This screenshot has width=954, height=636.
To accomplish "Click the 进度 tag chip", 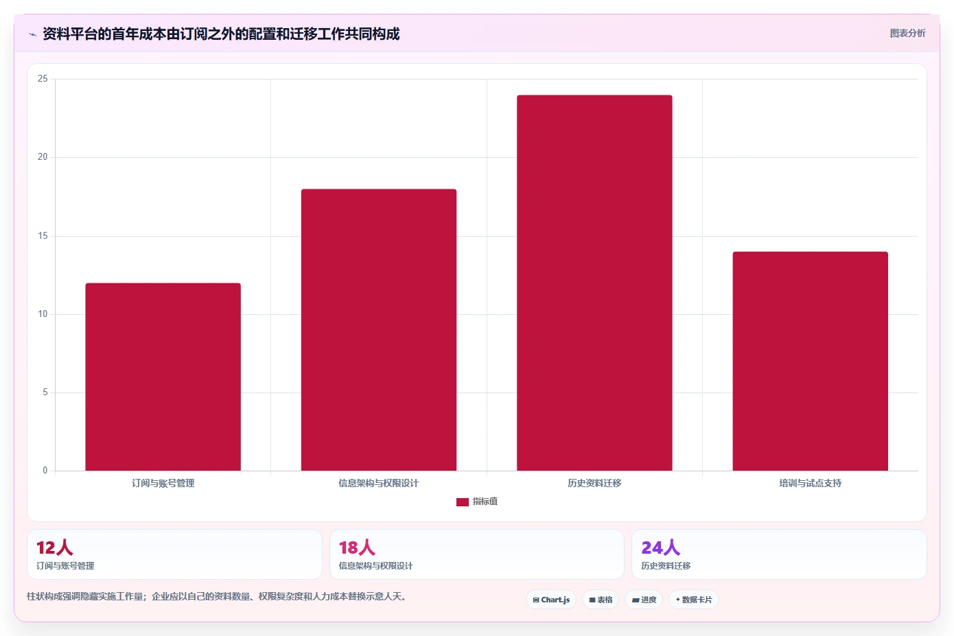I will coord(644,600).
